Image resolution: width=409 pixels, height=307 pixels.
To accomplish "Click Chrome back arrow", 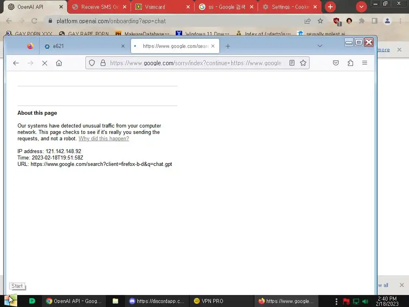I will [9, 21].
